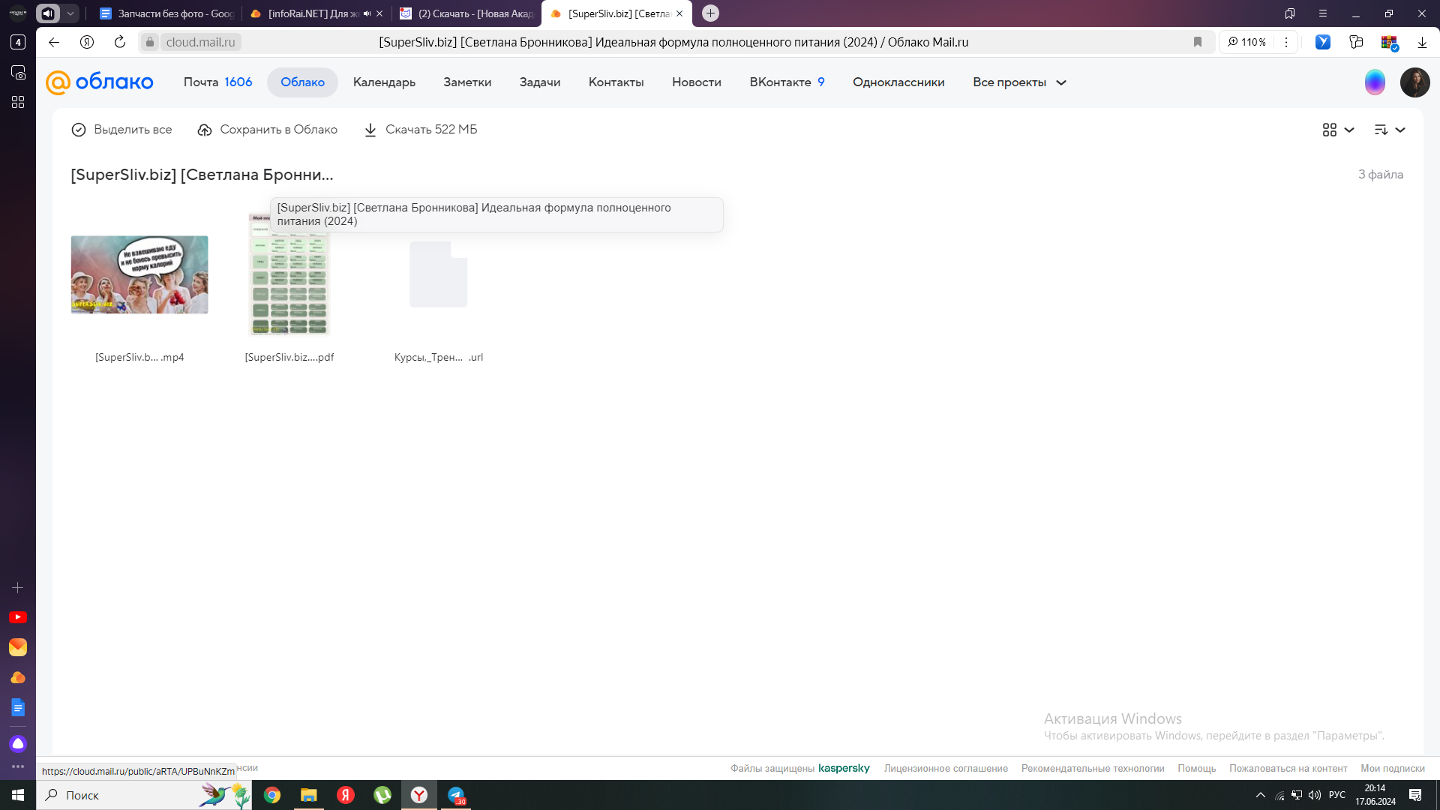Open Chrome from the taskbar

click(272, 795)
